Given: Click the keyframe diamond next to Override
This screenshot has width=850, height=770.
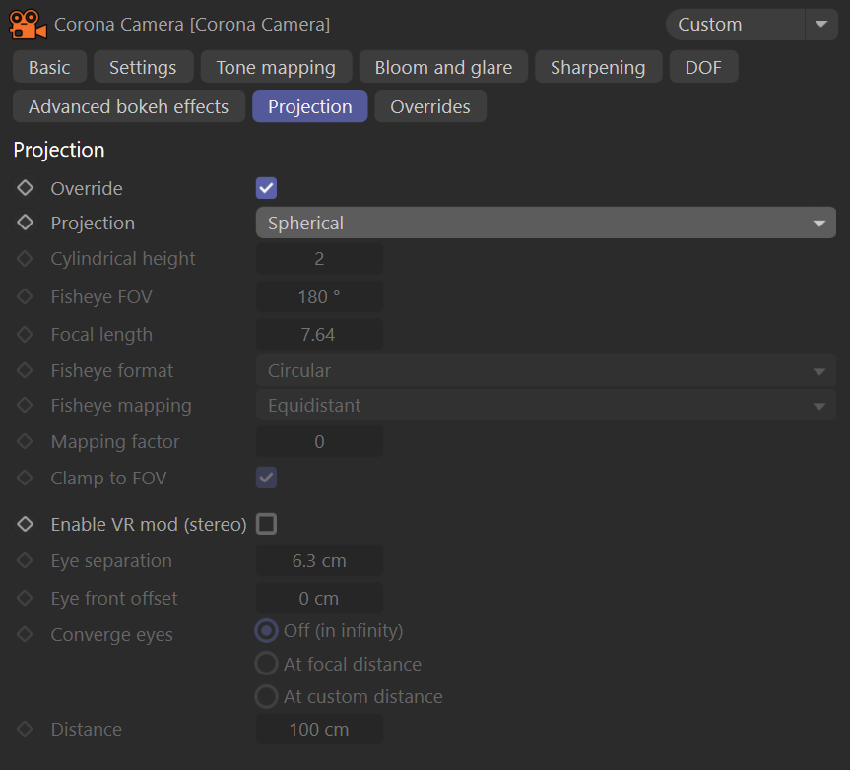Looking at the screenshot, I should 25,188.
